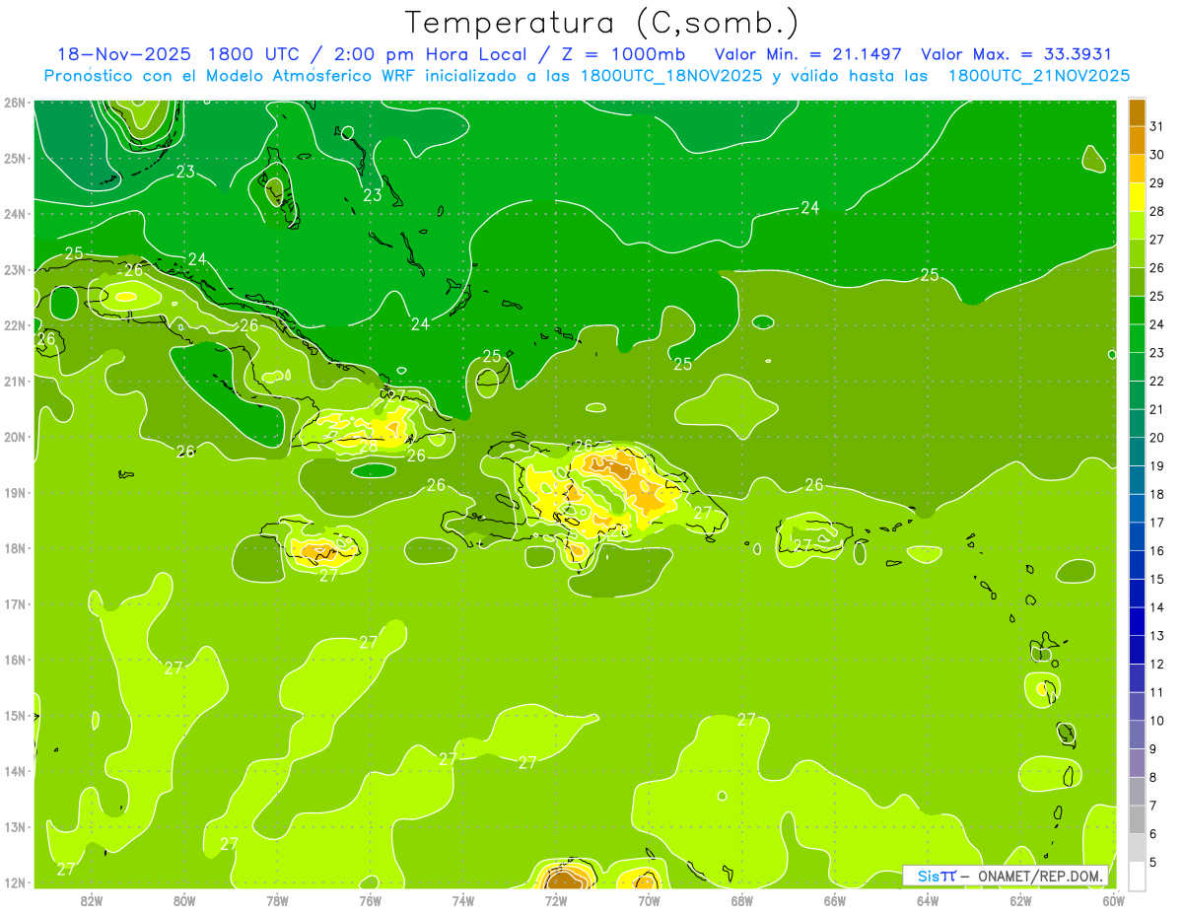The width and height of the screenshot is (1183, 914).
Task: Click the '25N' latitude axis label
Action: pos(15,158)
